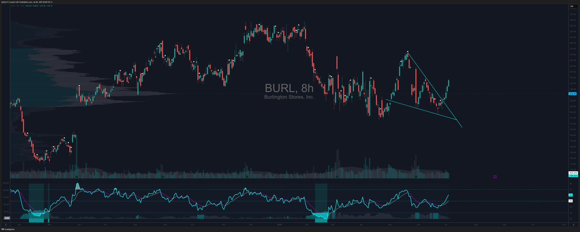Screen dimensions: 580x232
Task: Select the steep descending cyan trendline
Action: pos(434,90)
